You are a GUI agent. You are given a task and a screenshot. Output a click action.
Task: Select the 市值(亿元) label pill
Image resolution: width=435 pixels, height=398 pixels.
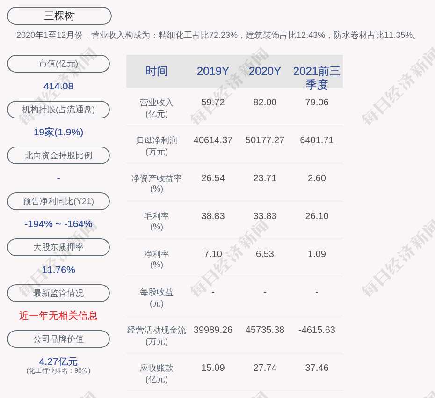58,64
